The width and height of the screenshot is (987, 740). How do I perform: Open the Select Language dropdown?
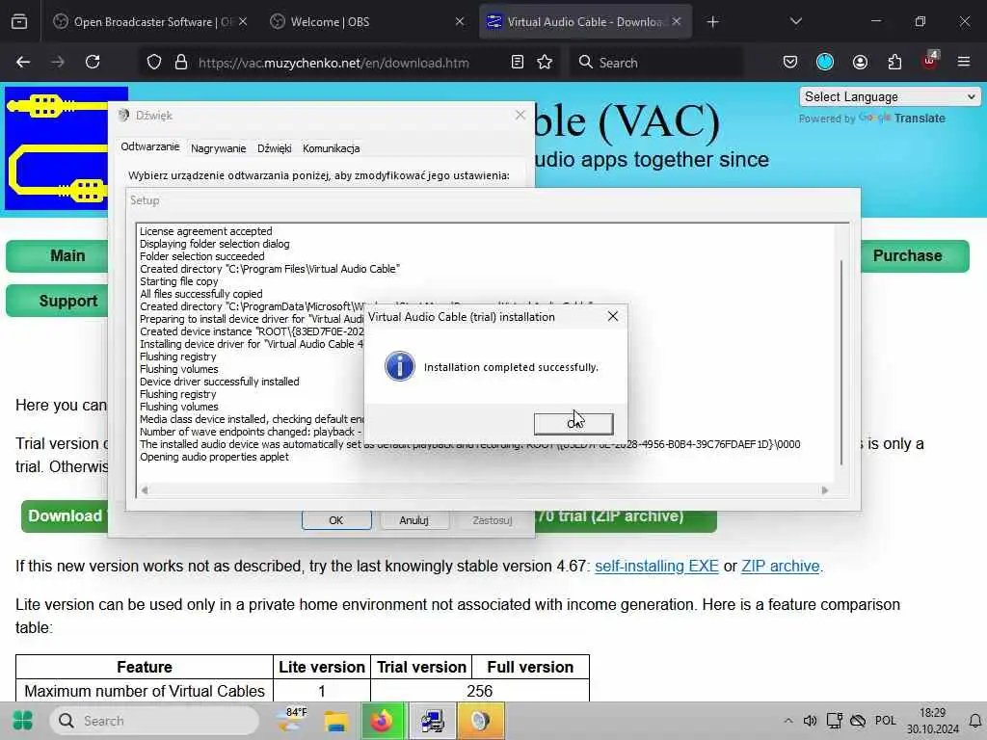tap(890, 97)
